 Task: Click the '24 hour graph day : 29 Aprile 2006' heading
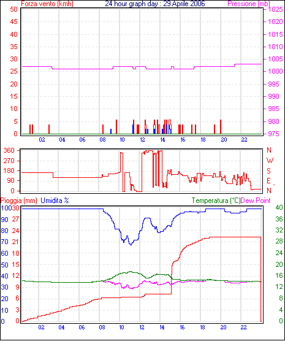click(x=155, y=4)
